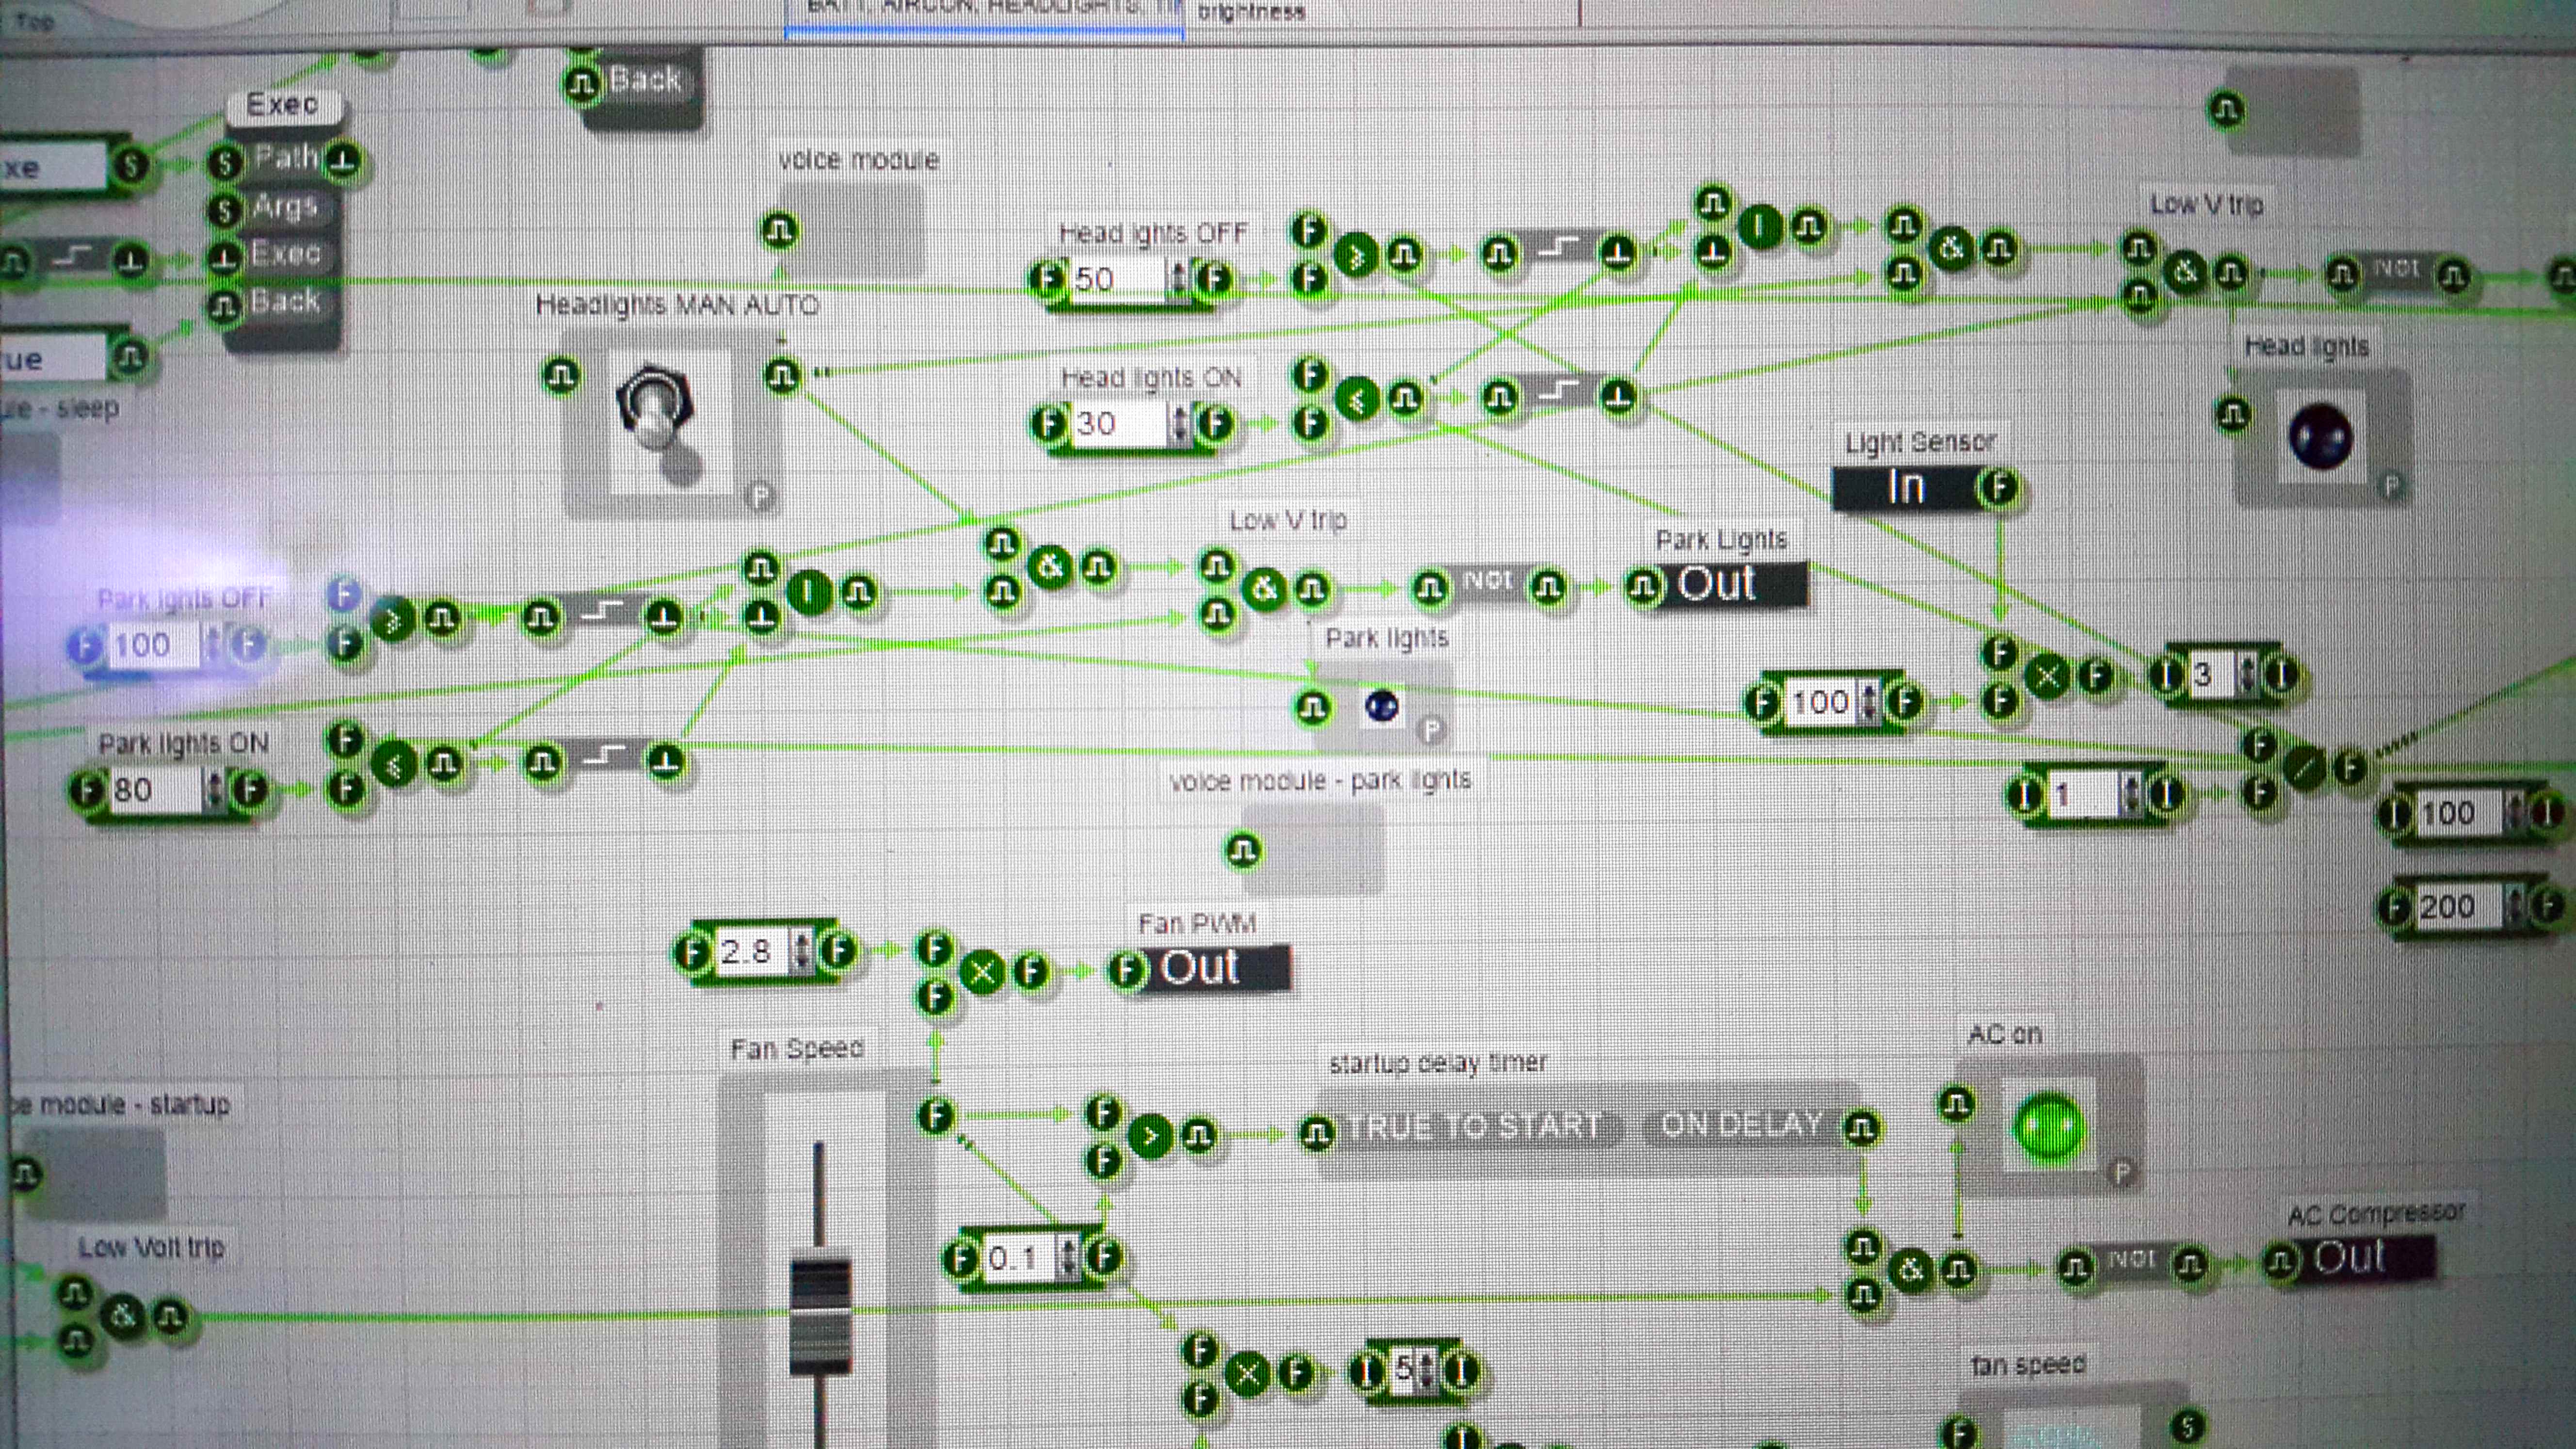Click the Fan Speed slider knob

[820, 1315]
